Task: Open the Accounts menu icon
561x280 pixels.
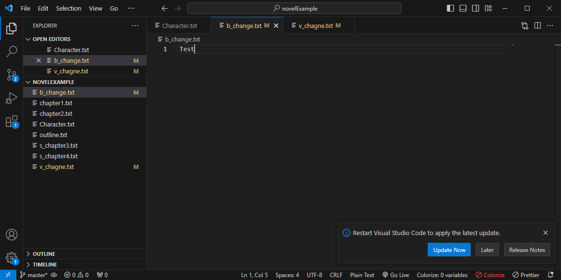Action: click(x=12, y=235)
